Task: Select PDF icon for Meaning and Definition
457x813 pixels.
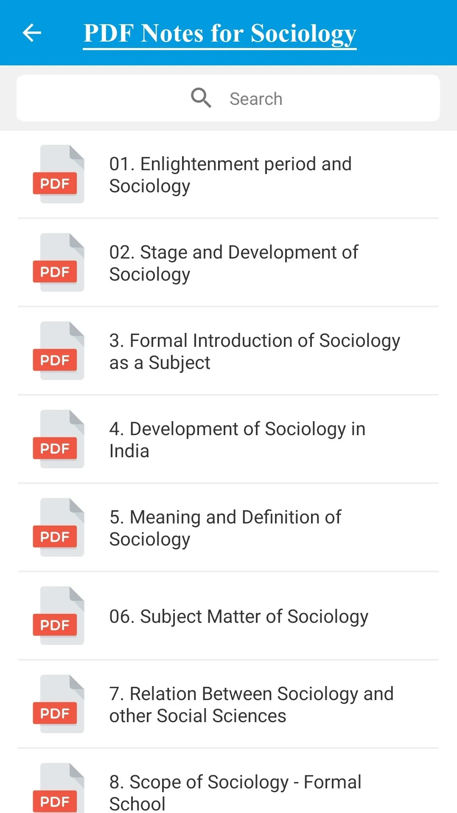Action: [59, 527]
